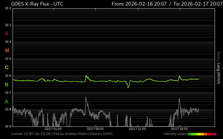
Task: Click the intensity legend color bar
Action: pyautogui.click(x=202, y=134)
